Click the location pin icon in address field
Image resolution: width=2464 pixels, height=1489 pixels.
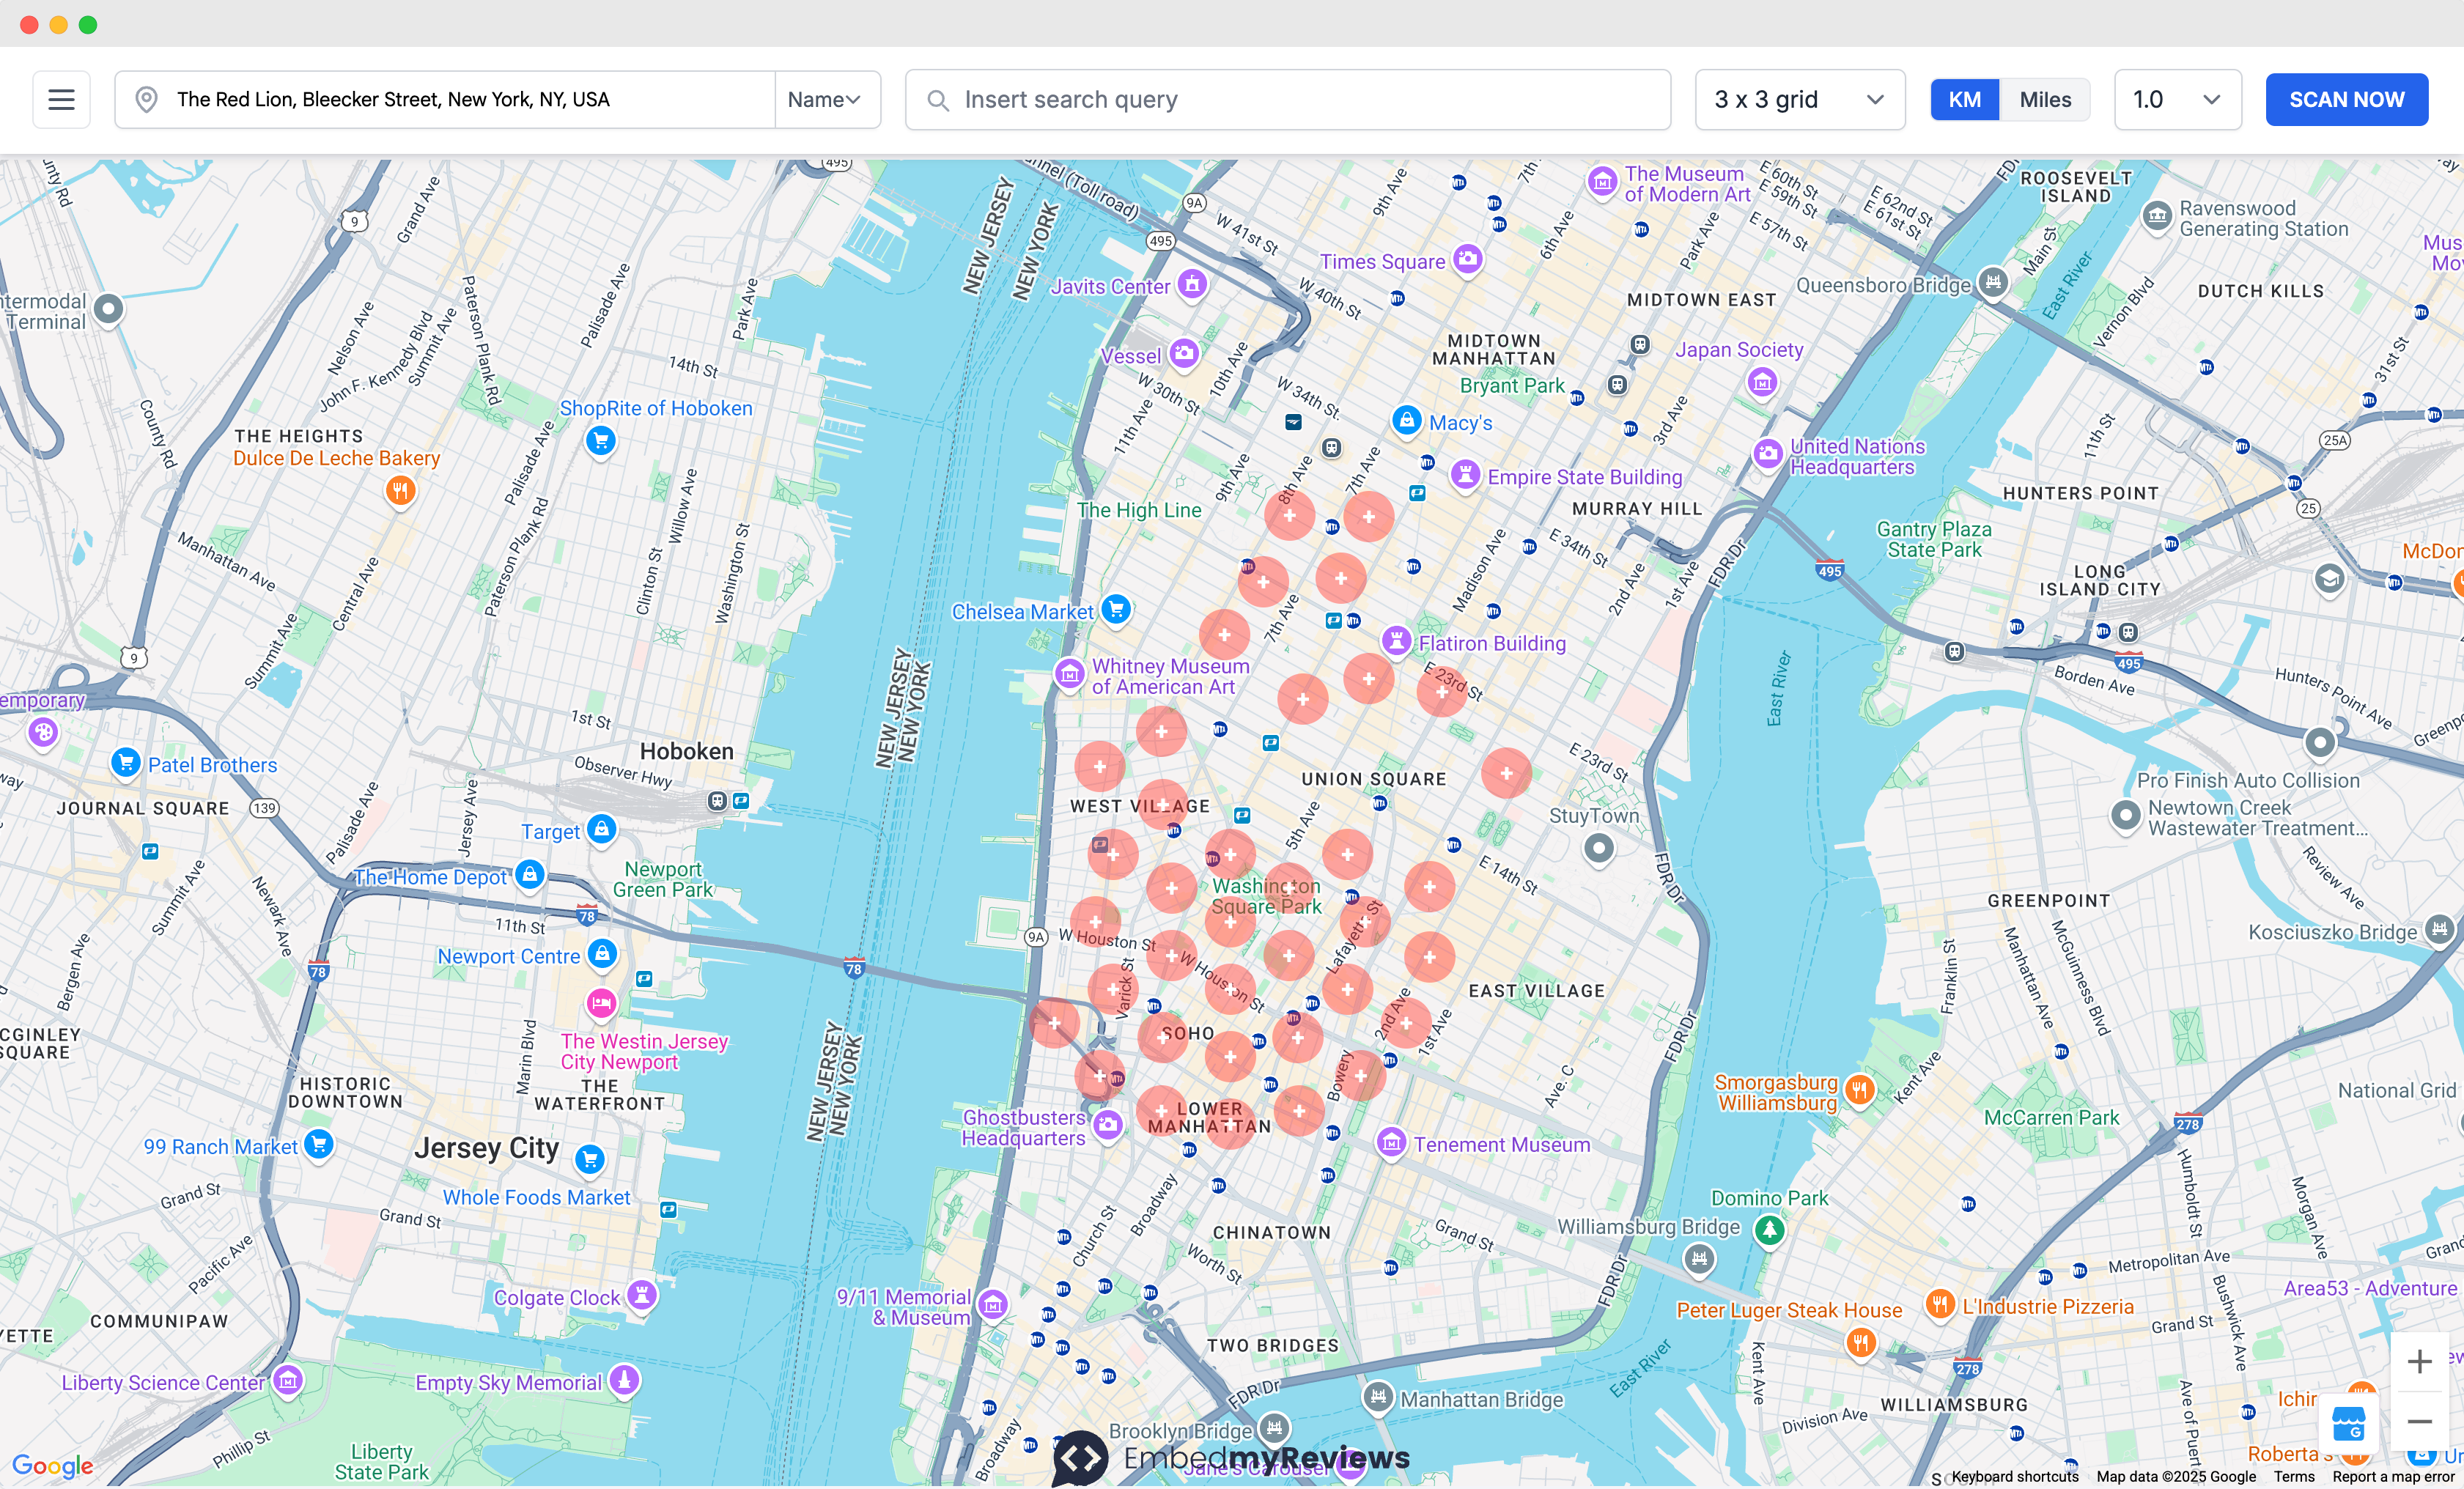pyautogui.click(x=146, y=99)
